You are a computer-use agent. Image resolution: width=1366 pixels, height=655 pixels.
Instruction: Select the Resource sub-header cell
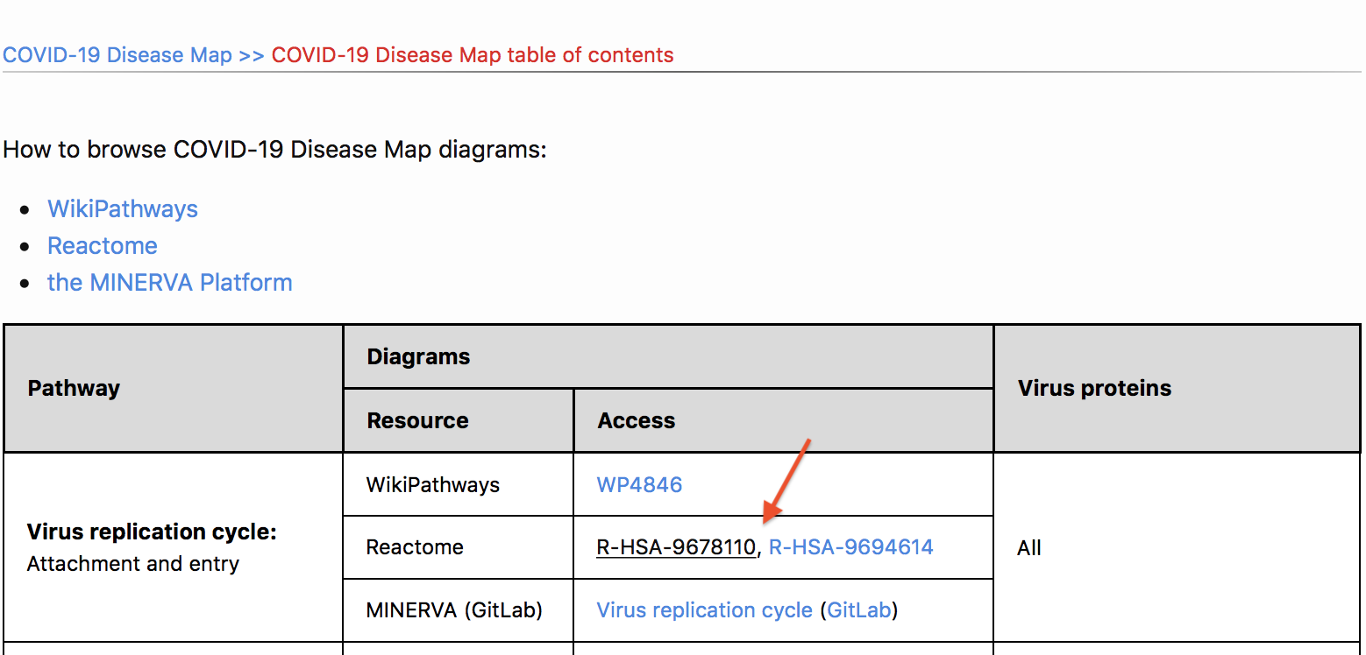417,421
